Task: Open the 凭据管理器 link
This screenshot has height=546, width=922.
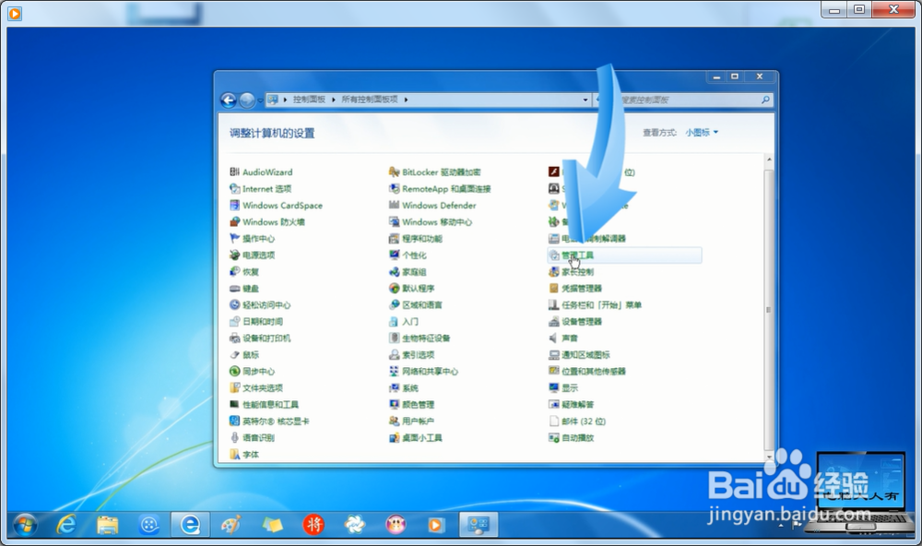Action: [x=582, y=289]
